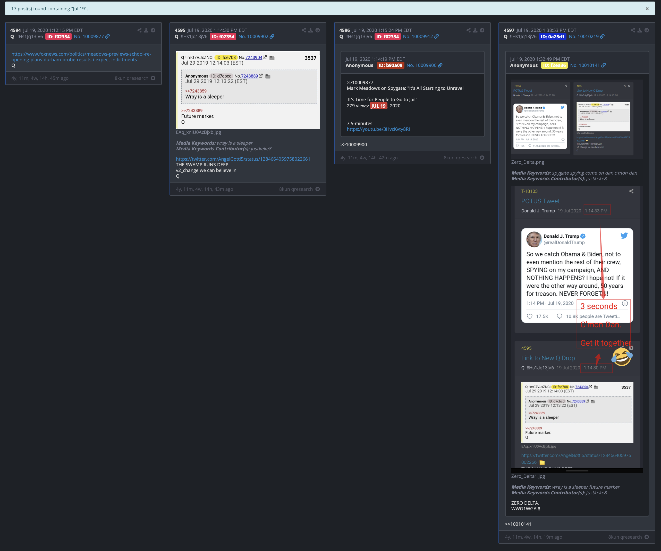Screen dimensions: 661x551
Task: Dismiss the "17 post(s) found" alert banner
Action: pyautogui.click(x=647, y=9)
